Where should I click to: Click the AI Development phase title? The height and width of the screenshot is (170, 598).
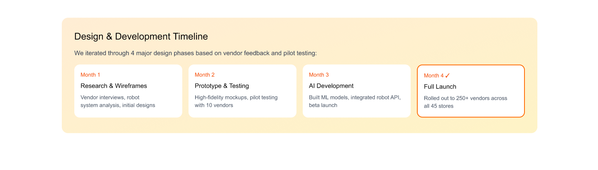331,86
